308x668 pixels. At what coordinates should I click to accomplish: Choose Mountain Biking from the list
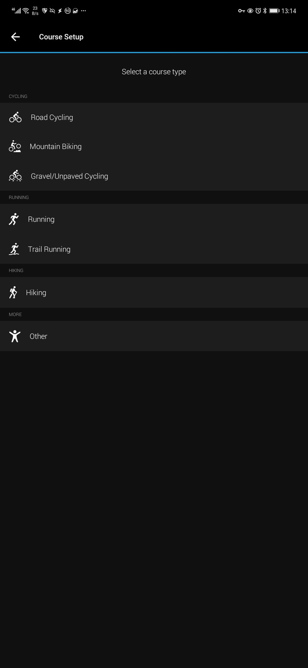(56, 146)
